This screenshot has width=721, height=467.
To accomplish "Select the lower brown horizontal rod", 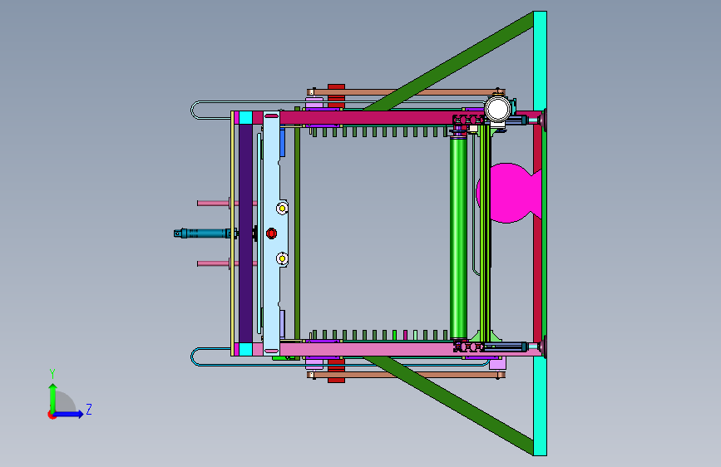I will 406,375.
